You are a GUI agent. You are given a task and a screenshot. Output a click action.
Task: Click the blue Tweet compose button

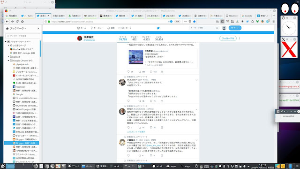pos(235,28)
